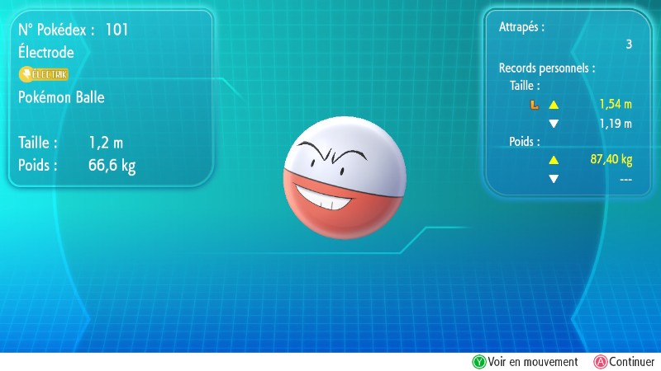Click the white down triangle beside 1,19 m
Screen dimensions: 661x371
pos(554,124)
